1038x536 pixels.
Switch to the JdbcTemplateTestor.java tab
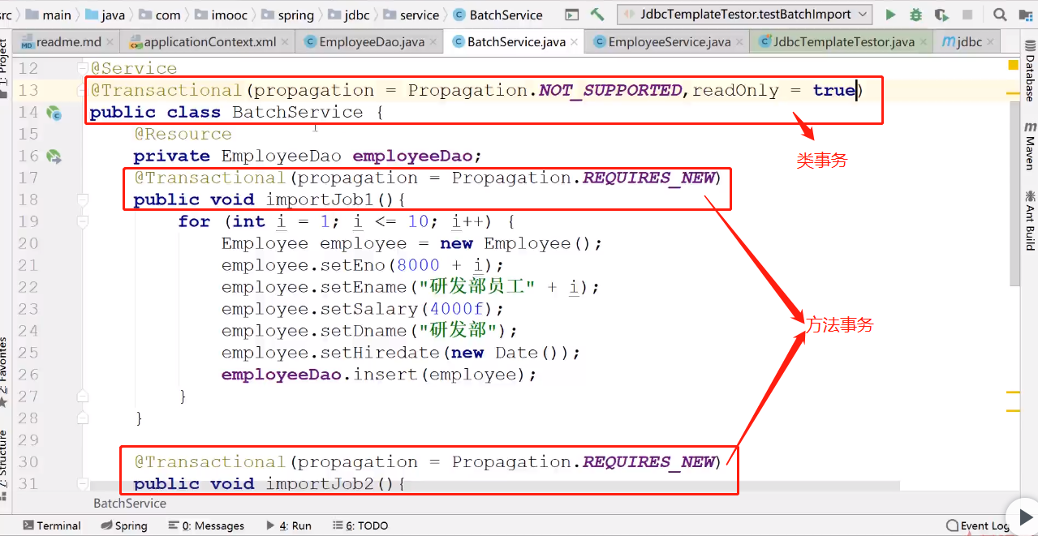tap(843, 42)
